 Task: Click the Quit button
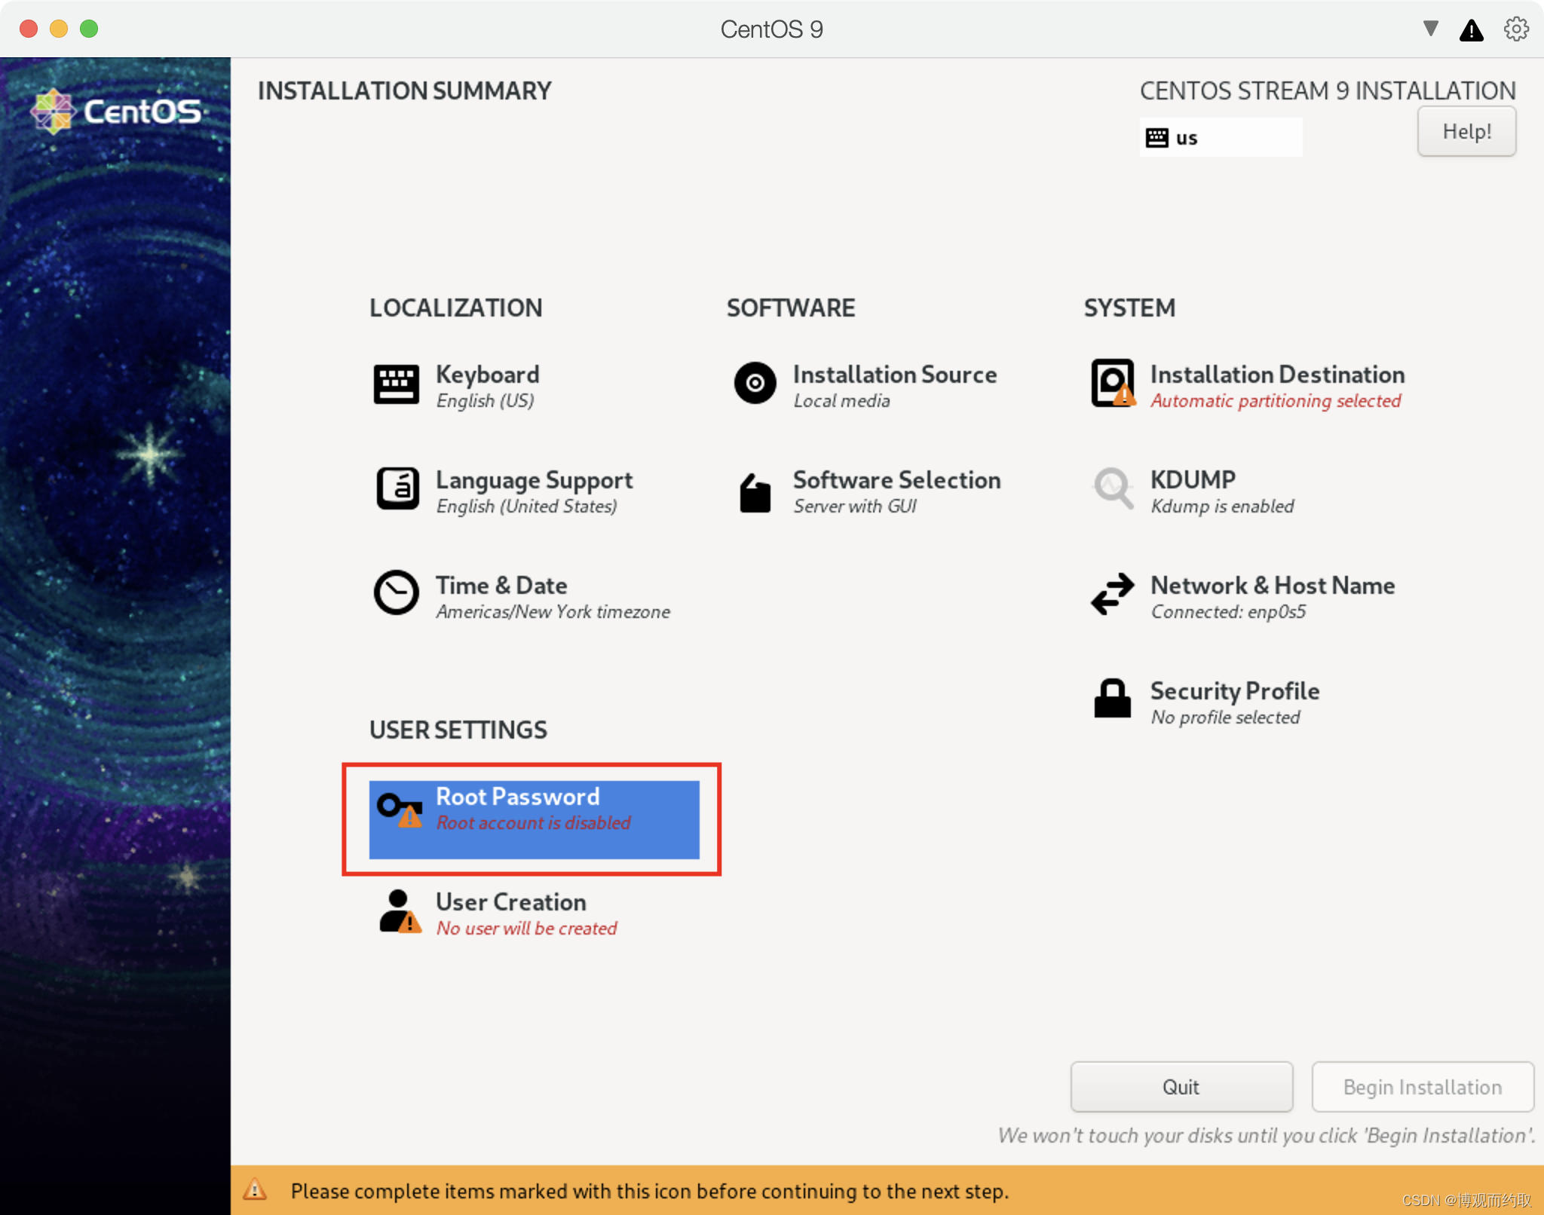tap(1181, 1087)
